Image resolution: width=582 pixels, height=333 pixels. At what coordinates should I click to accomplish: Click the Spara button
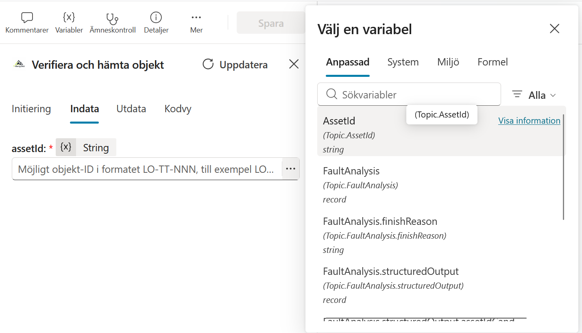pyautogui.click(x=271, y=23)
